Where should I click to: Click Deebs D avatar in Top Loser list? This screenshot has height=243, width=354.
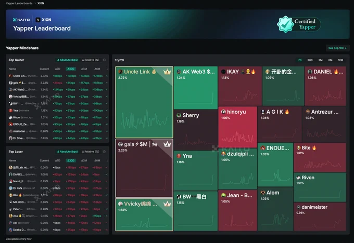pos(10,230)
